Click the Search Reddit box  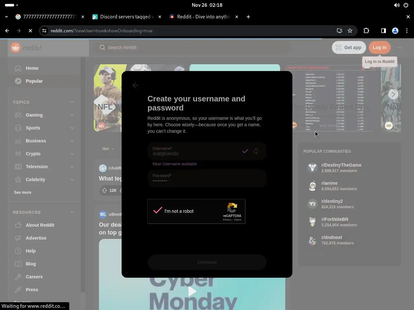192,47
